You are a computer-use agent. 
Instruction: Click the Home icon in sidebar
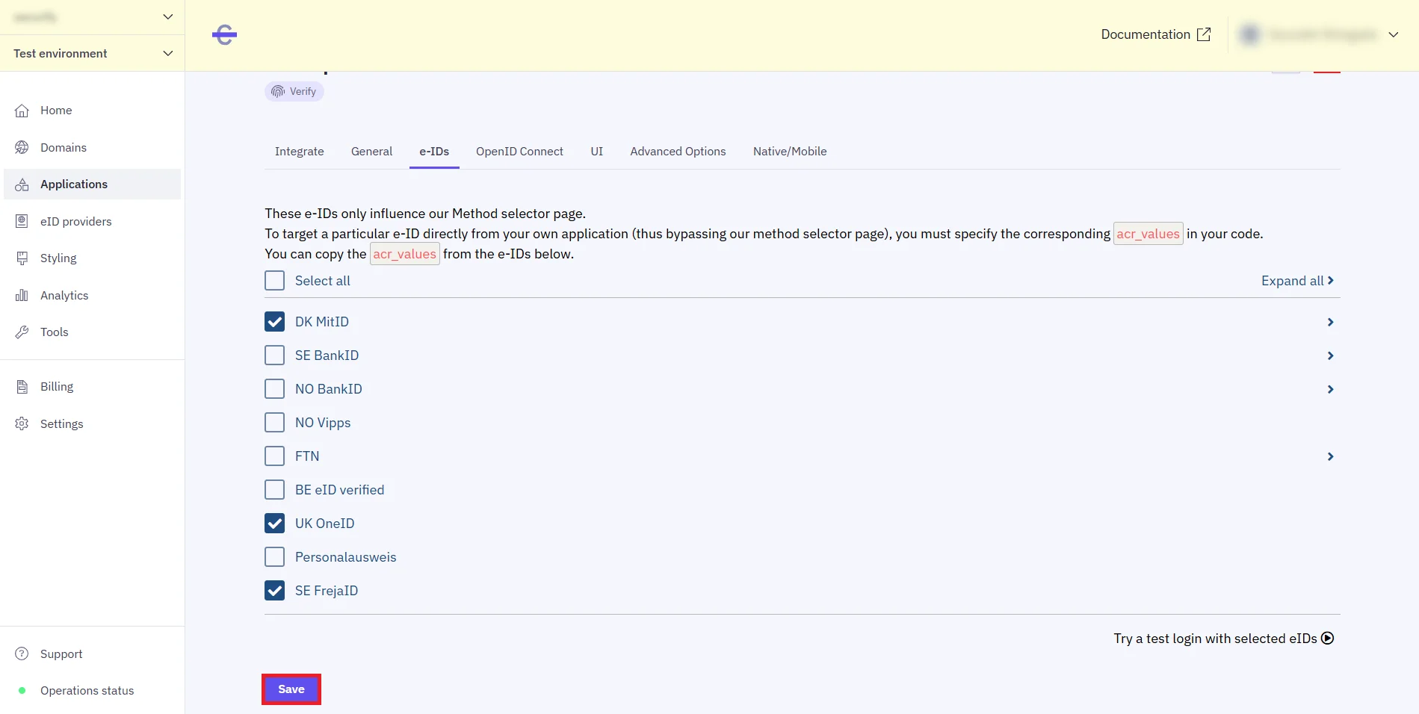tap(22, 111)
